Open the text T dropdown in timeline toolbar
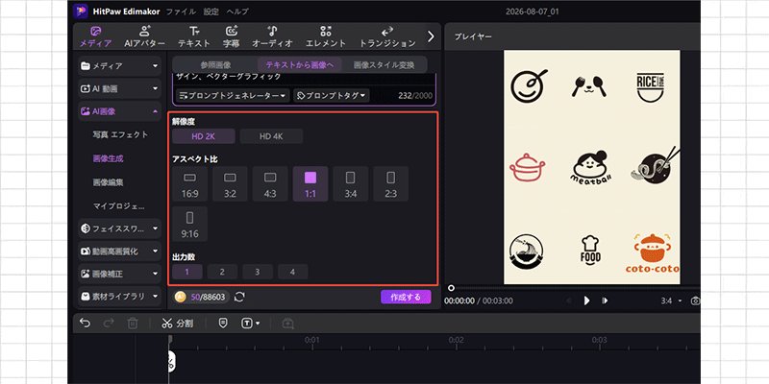The width and height of the screenshot is (769, 384). pyautogui.click(x=250, y=324)
